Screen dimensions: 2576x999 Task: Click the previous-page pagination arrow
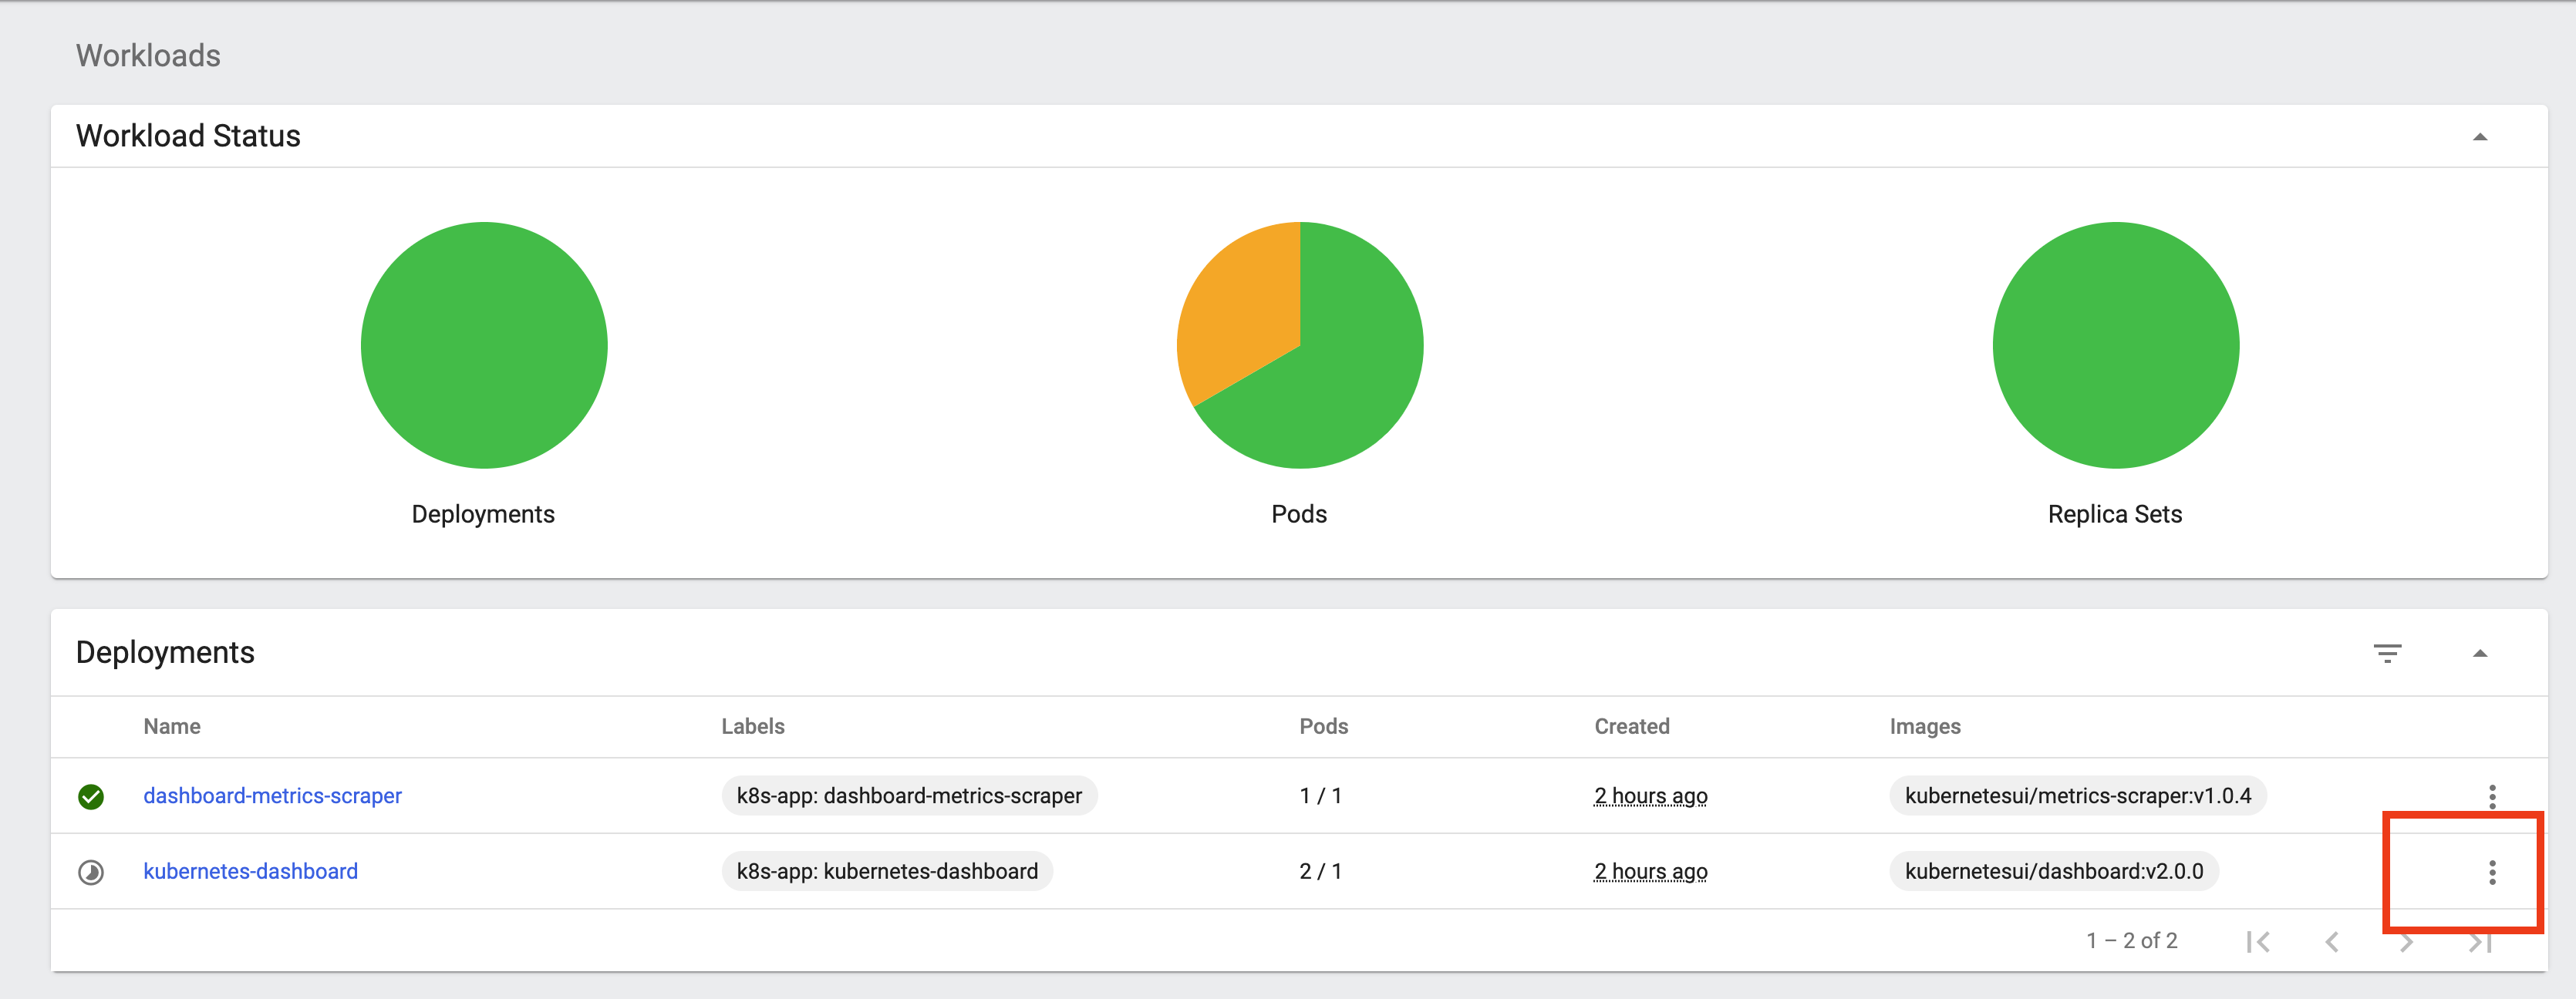(x=2333, y=940)
